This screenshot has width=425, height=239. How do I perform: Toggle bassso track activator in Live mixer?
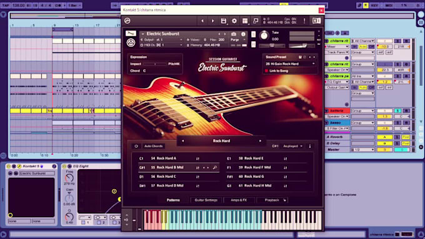(x=384, y=123)
